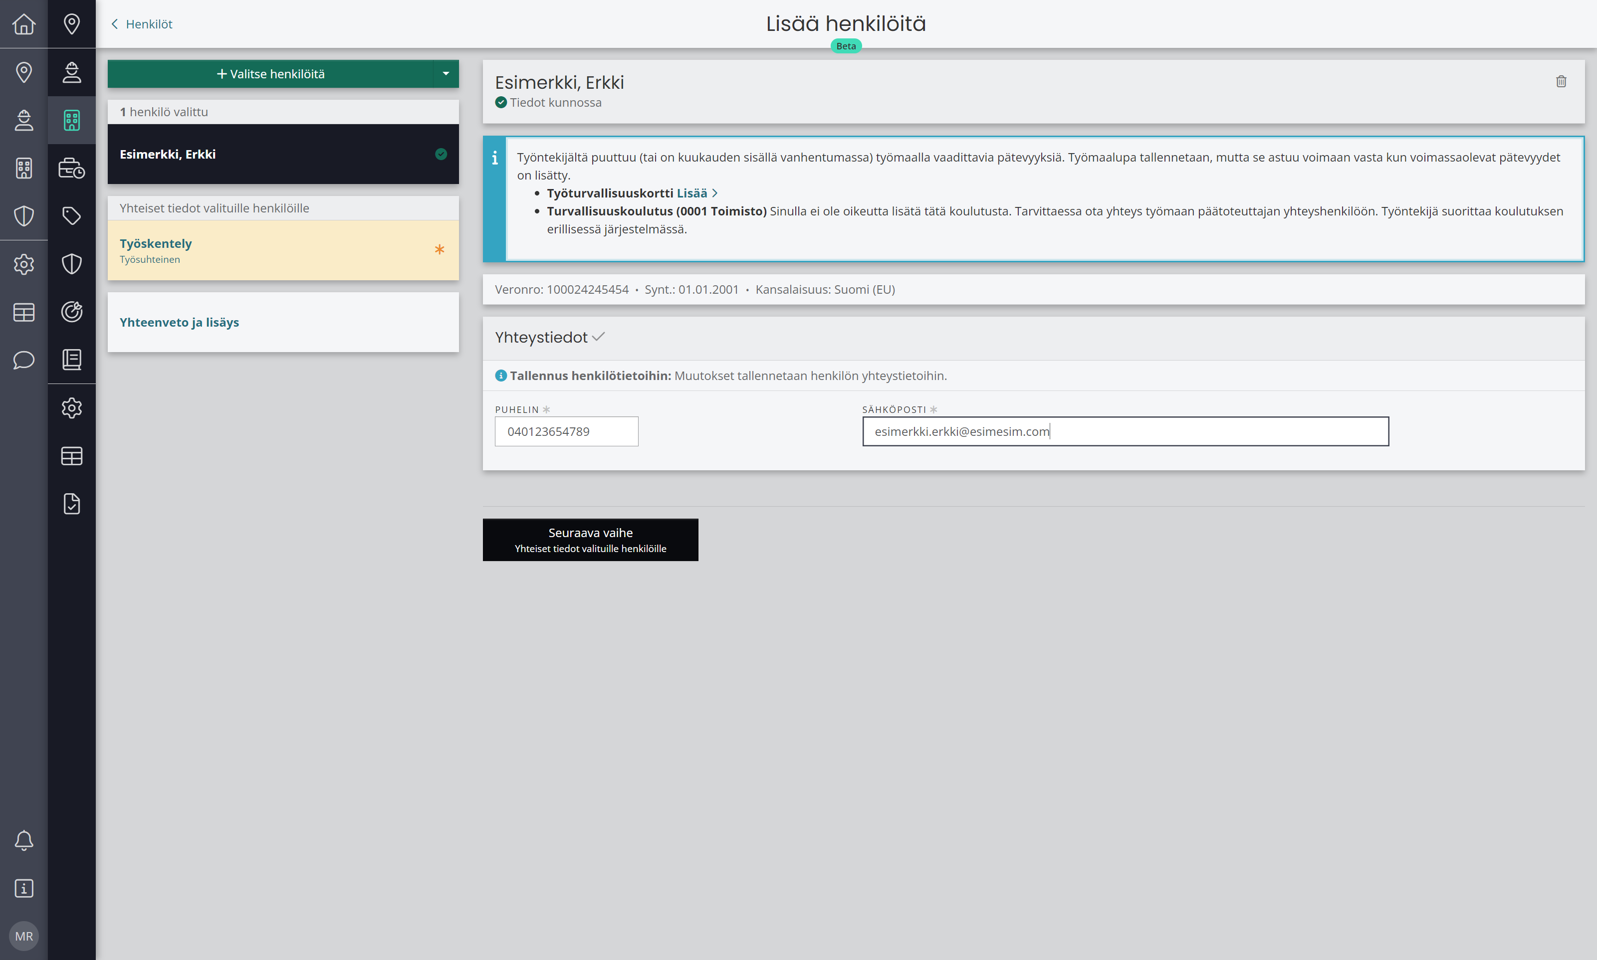Click Lisää link for Työturvallisuuskortti
This screenshot has height=960, width=1597.
pos(696,193)
